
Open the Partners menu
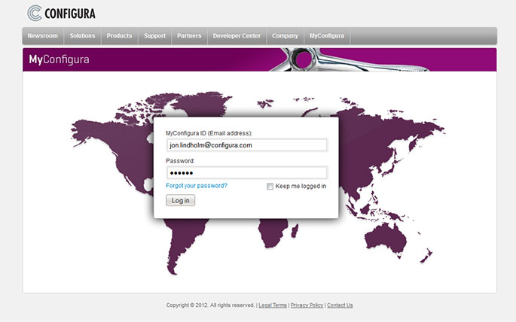click(x=189, y=36)
